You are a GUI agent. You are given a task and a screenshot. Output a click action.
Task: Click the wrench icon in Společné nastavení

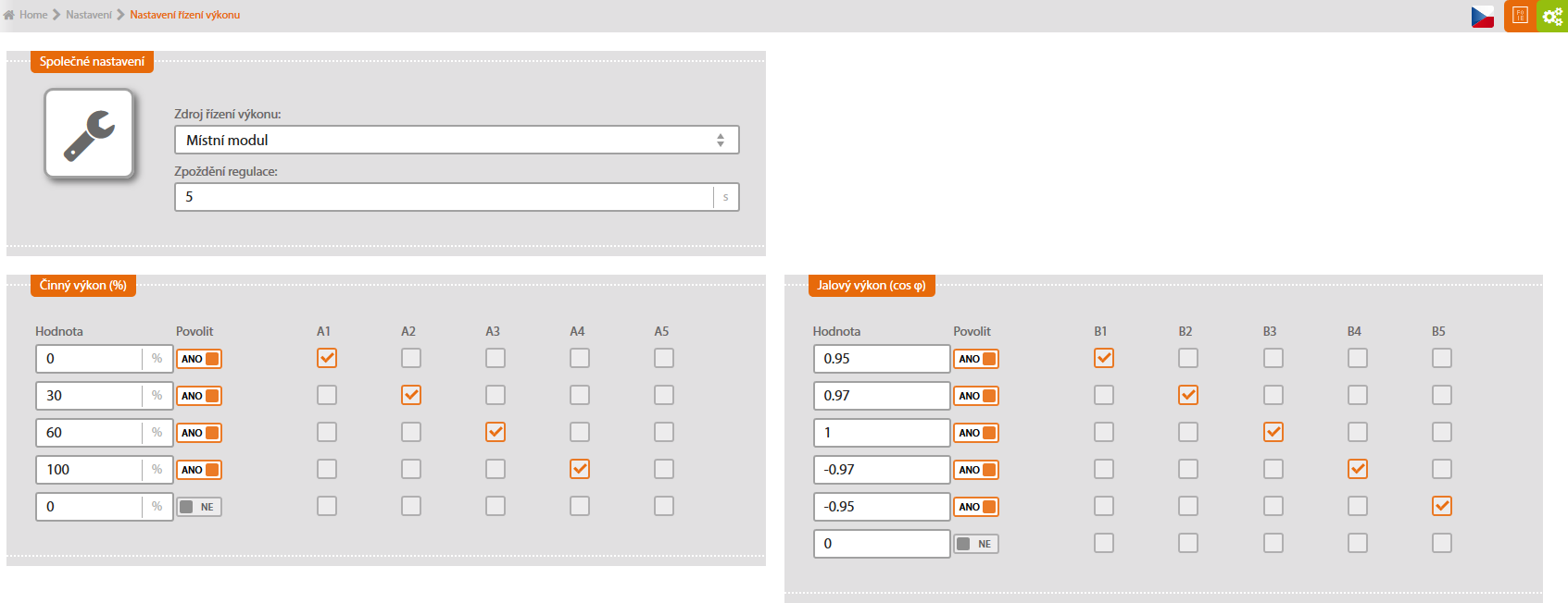[90, 134]
